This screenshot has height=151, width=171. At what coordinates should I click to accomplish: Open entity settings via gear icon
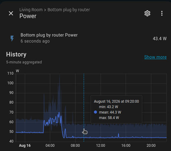coord(147,13)
